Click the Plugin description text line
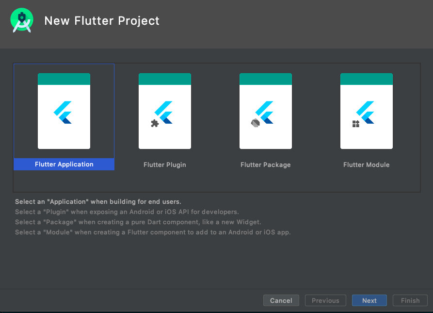 127,212
